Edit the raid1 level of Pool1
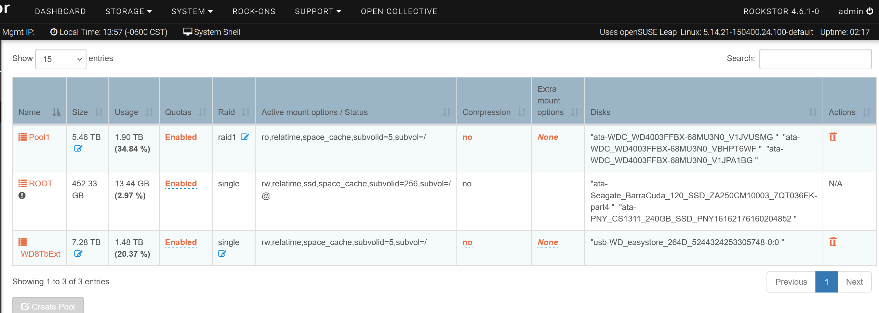The width and height of the screenshot is (879, 313). point(245,137)
